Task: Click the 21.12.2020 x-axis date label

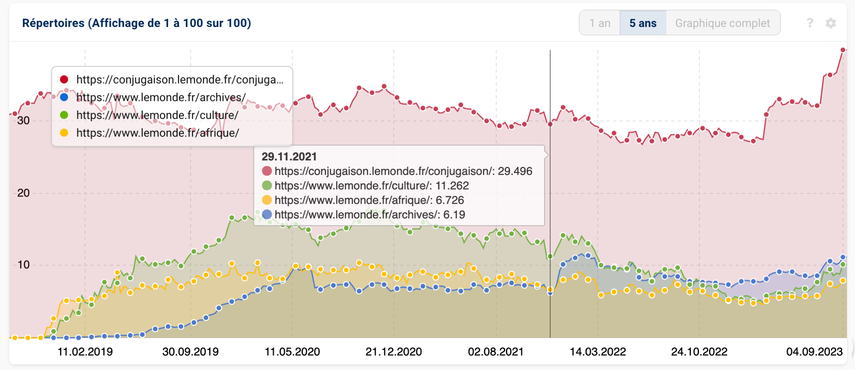Action: [x=394, y=352]
